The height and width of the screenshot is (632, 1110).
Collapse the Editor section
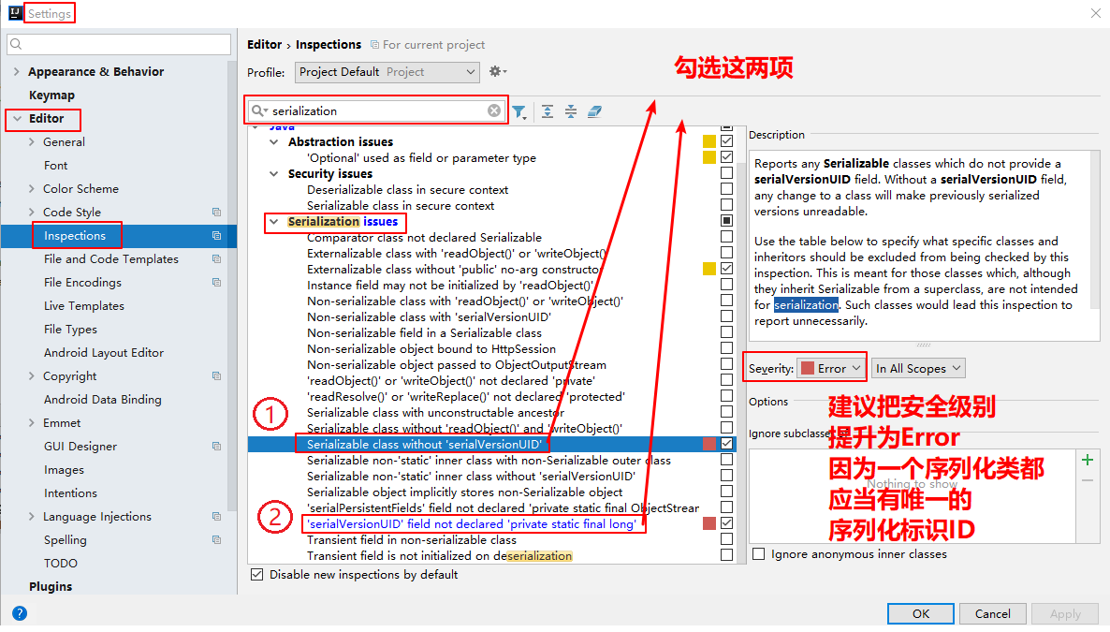coord(17,118)
